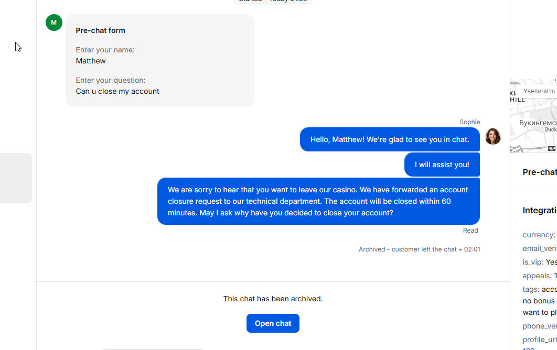Click the highlighted grey item in the left sidebar

pos(16,178)
